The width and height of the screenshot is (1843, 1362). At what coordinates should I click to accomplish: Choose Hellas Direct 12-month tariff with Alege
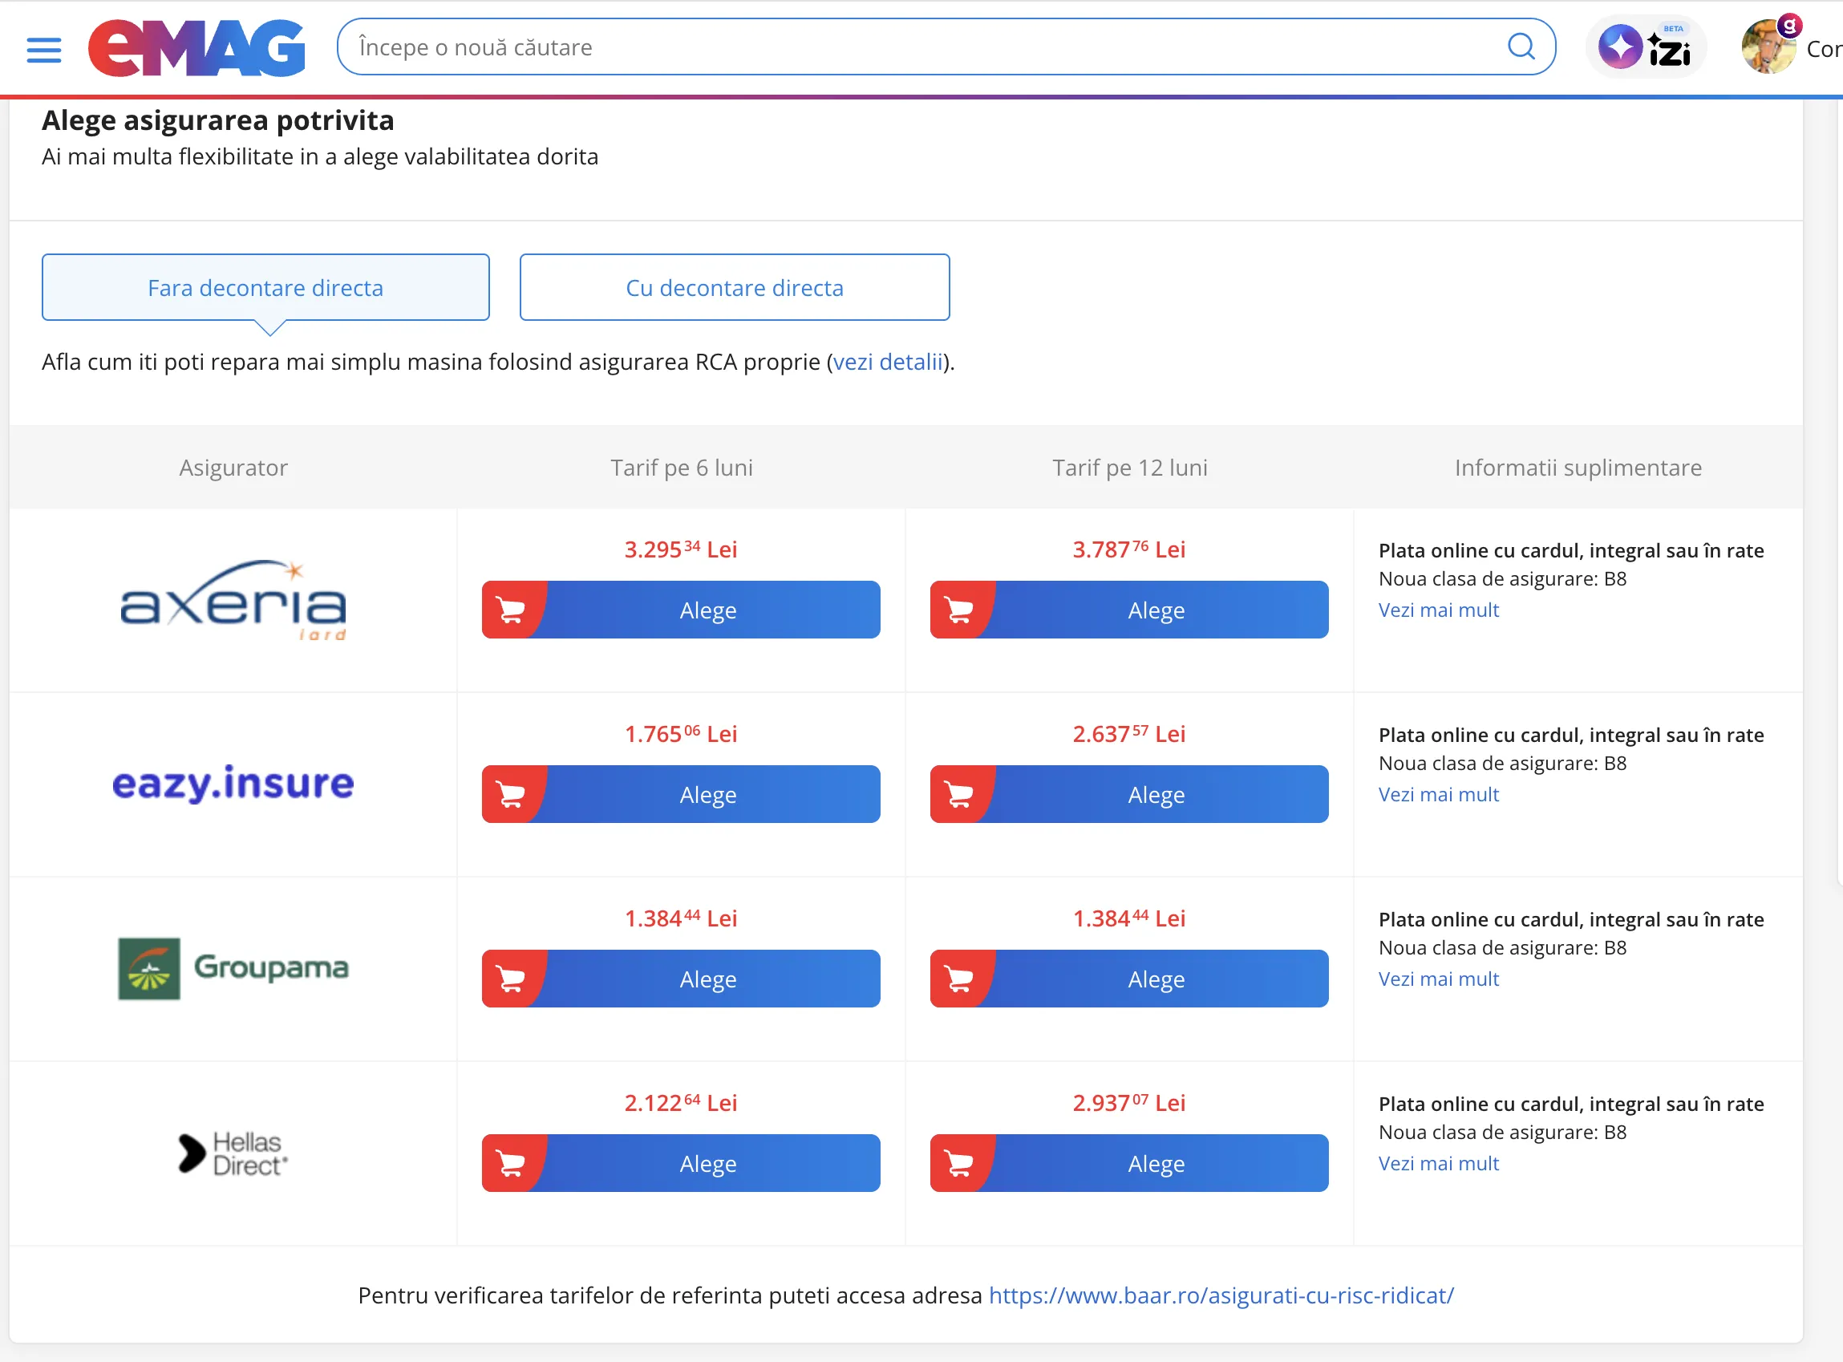point(1129,1164)
